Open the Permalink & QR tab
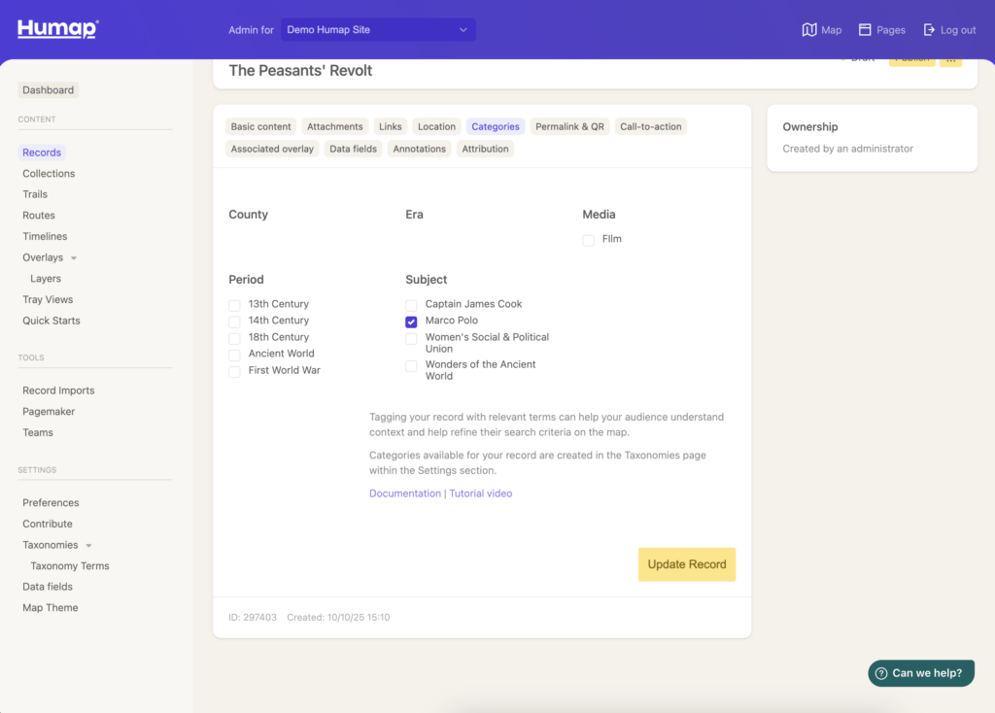 [x=569, y=126]
